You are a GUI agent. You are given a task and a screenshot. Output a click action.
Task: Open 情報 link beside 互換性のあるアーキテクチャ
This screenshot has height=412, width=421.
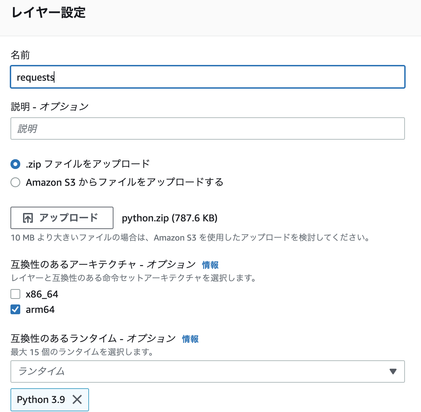point(210,265)
